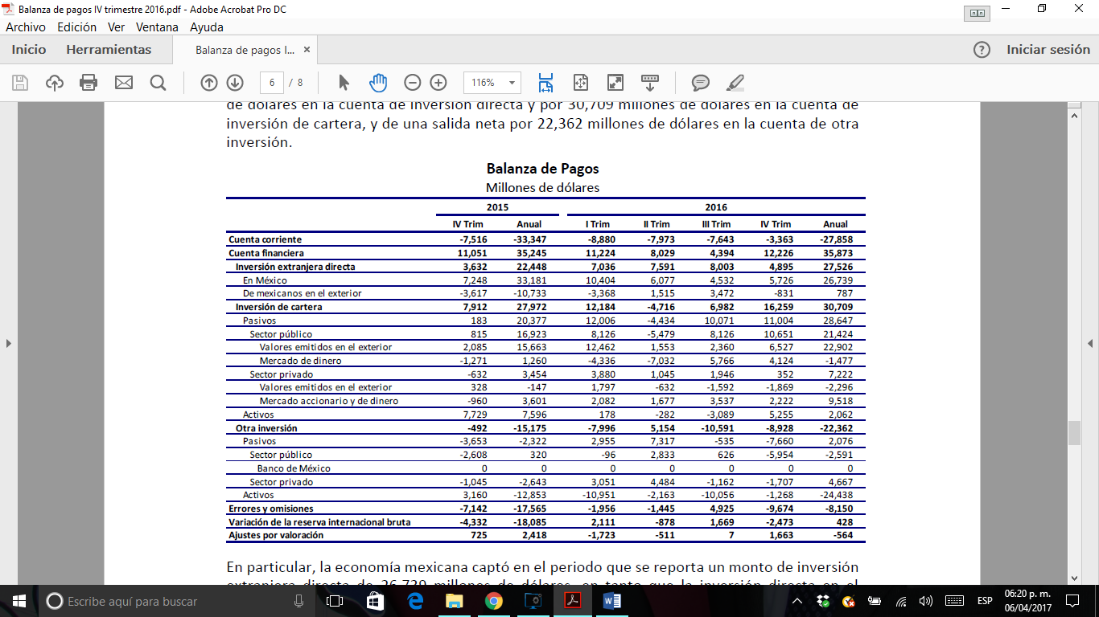The width and height of the screenshot is (1099, 617).
Task: Switch to the Herramientas tab
Action: [109, 50]
